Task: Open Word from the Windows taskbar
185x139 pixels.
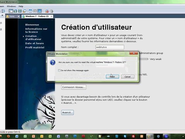Action: (x=17, y=136)
